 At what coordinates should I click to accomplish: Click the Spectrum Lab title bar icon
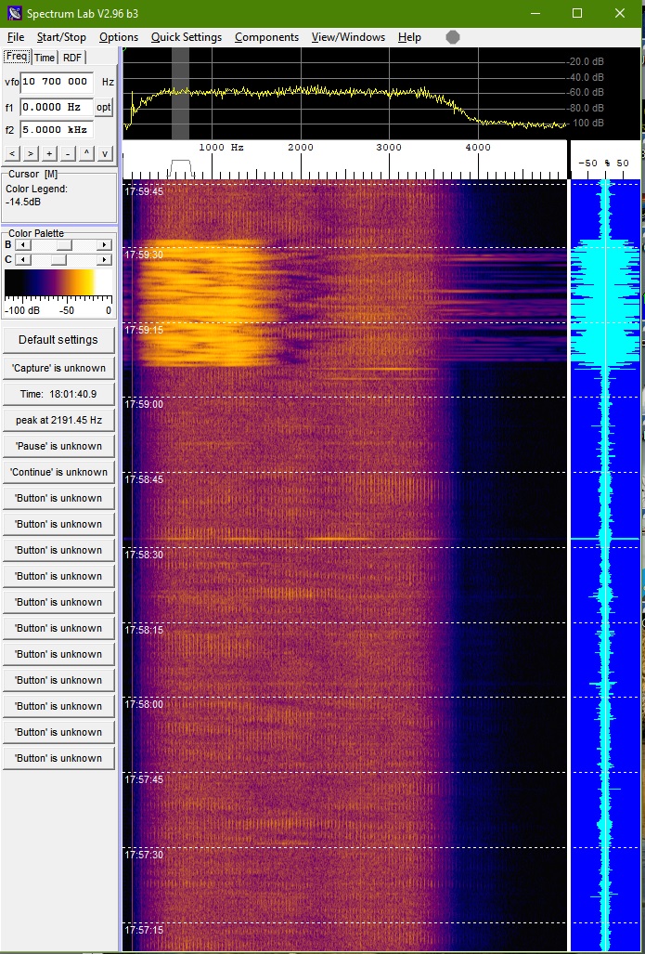[x=15, y=13]
